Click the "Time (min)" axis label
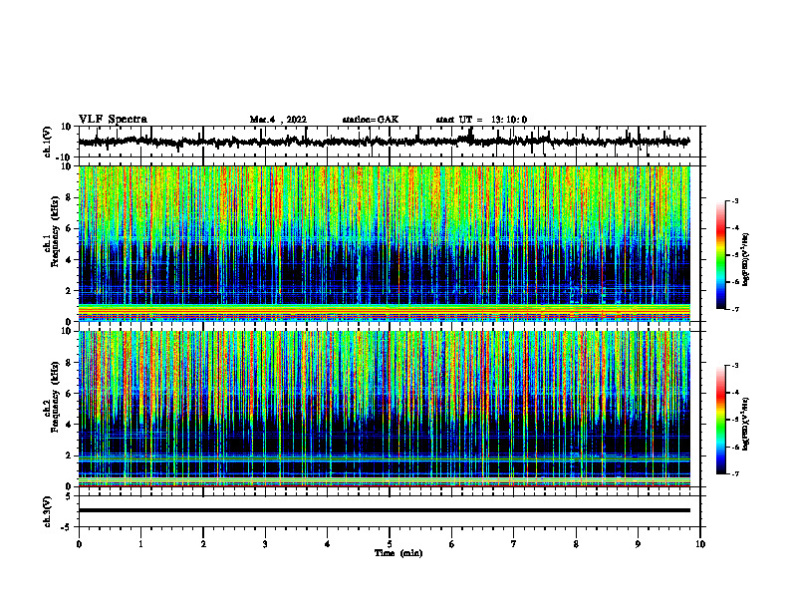789x610 pixels. coord(398,553)
